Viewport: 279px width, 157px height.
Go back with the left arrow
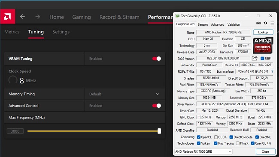pyautogui.click(x=22, y=17)
